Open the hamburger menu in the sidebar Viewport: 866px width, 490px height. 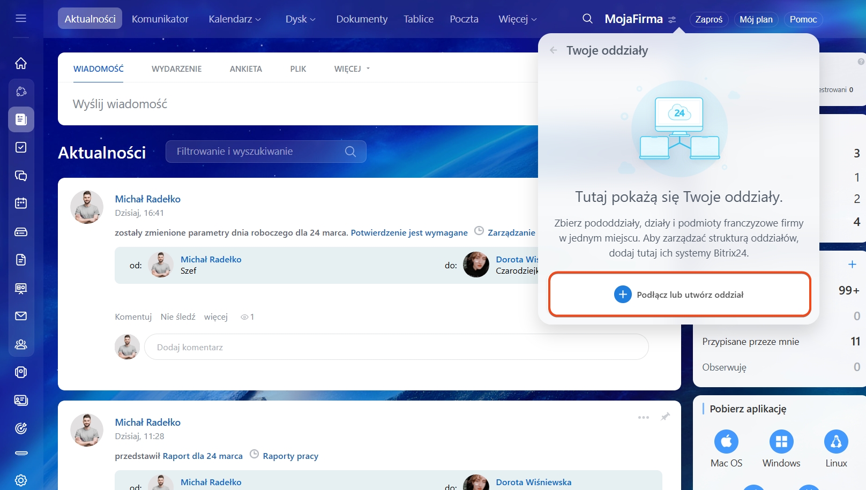21,19
